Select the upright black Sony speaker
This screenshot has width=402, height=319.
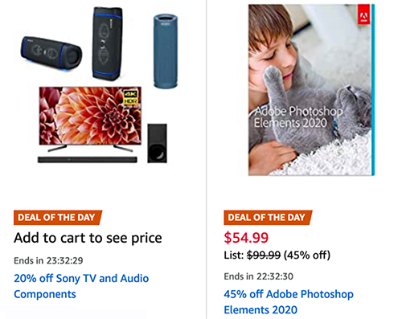[108, 43]
